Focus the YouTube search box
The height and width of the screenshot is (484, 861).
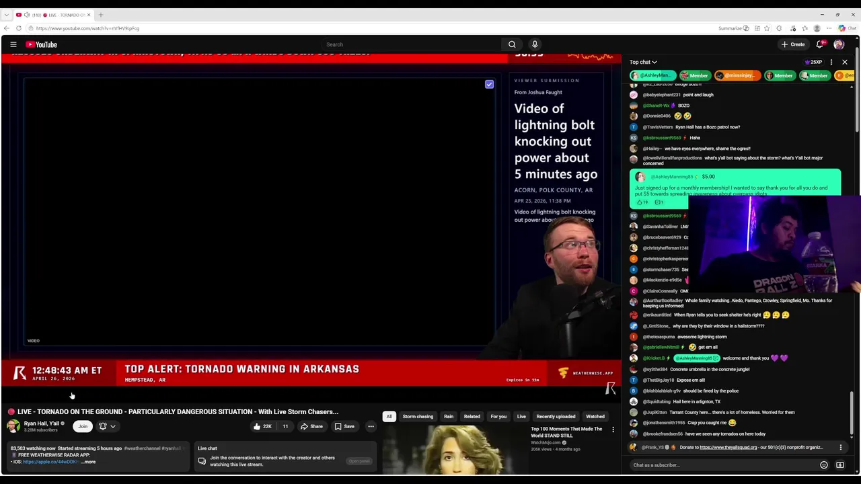pos(410,44)
